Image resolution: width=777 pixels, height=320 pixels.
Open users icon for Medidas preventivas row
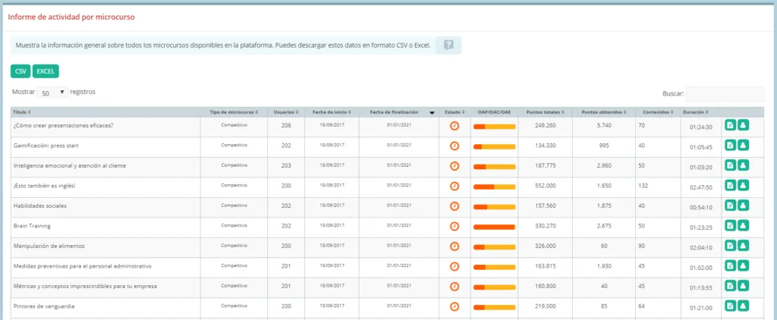point(743,265)
